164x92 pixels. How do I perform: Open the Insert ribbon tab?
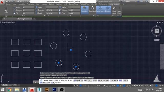tap(14, 4)
